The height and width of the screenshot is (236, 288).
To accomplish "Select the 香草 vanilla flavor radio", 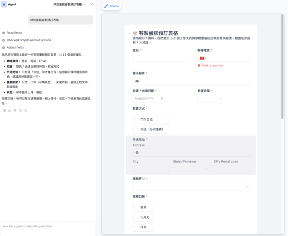I will coord(143,207).
